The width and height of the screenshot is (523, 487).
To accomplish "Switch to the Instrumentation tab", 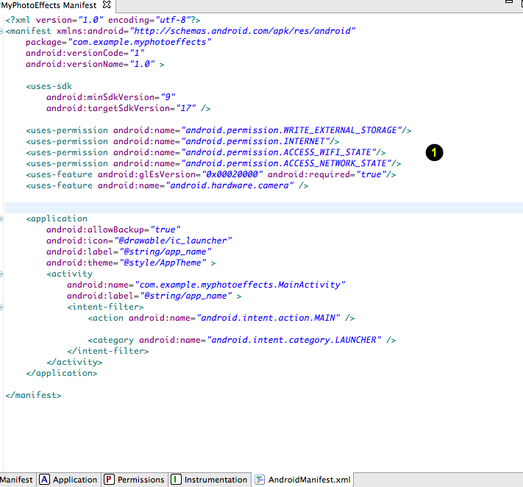I will coord(210,480).
